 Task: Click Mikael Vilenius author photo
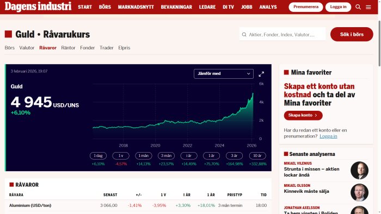tap(359, 171)
